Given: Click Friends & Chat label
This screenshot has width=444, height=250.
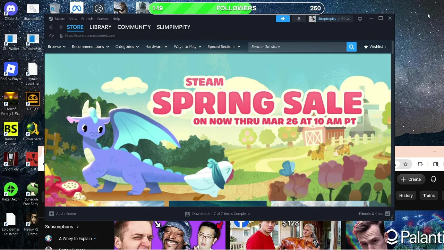Looking at the screenshot, I should coord(371,214).
